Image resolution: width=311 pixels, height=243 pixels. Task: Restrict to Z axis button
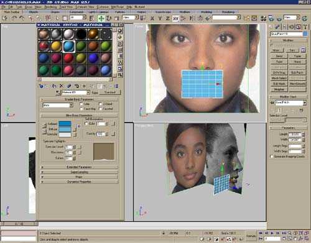[x=167, y=19]
